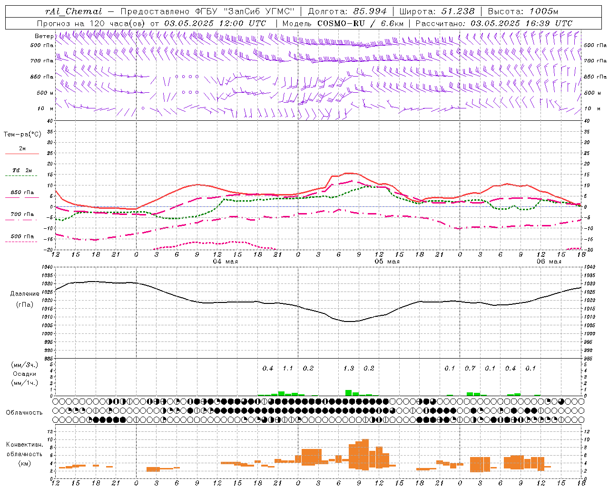Click the 'Тем-ра(°C)' temperature panel label

pos(22,135)
